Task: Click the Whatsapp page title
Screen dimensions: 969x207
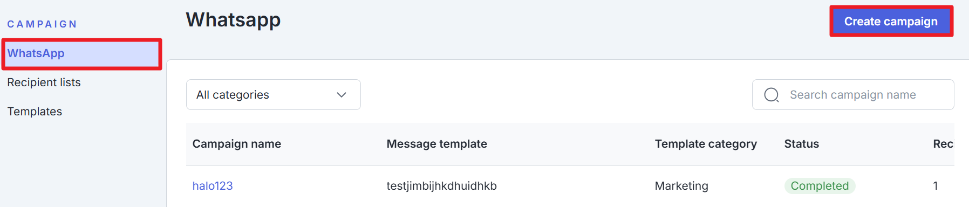Action: click(233, 20)
